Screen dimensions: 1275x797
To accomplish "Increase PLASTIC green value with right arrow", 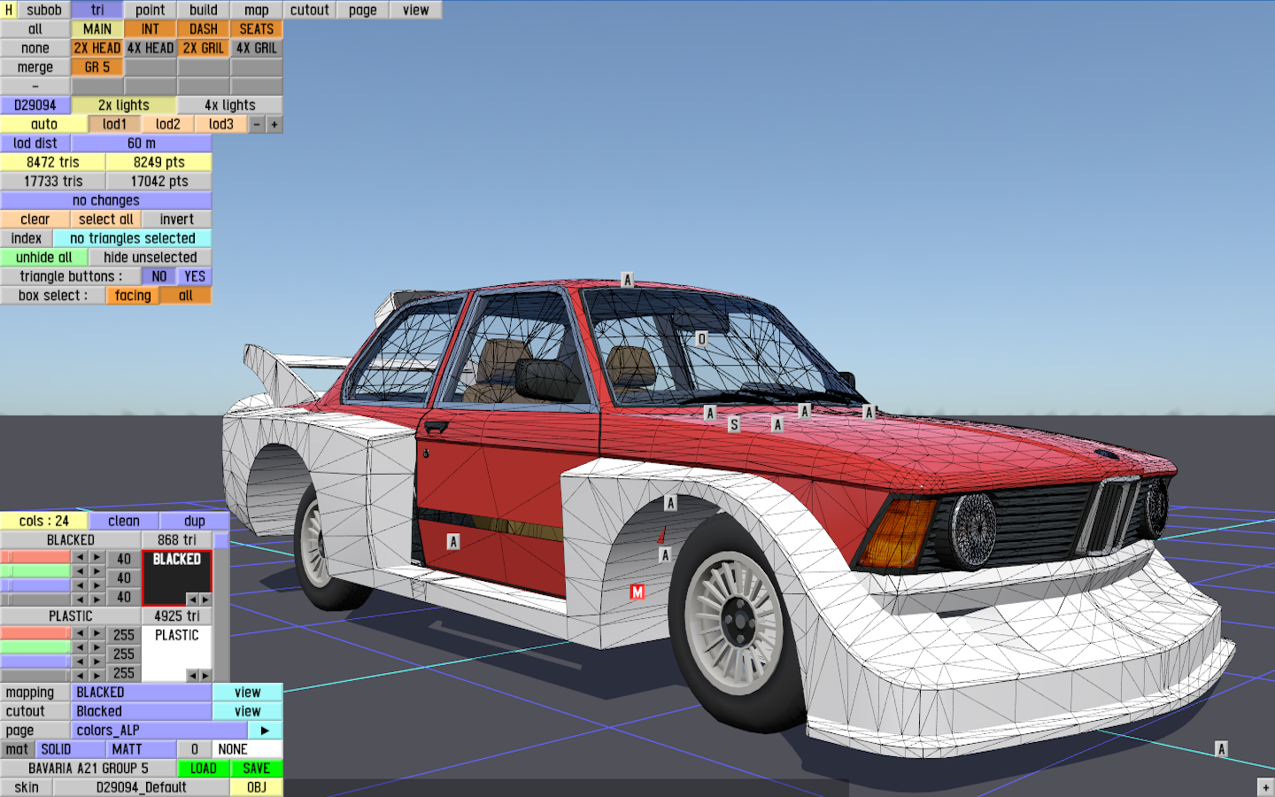I will (x=97, y=647).
